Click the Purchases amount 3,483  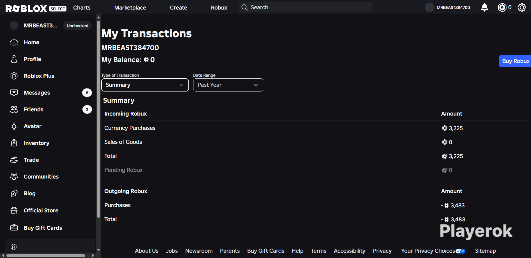453,205
